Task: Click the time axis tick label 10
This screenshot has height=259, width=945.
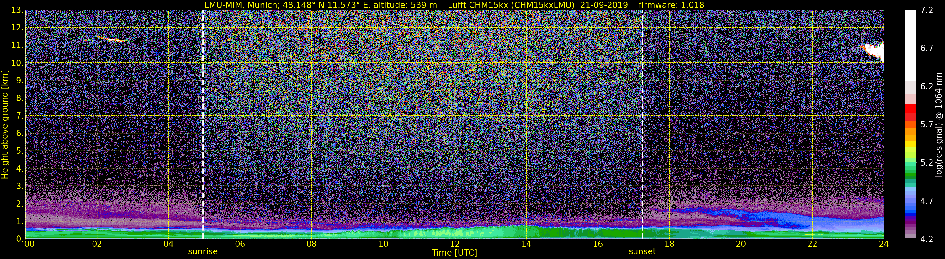Action: coord(383,244)
